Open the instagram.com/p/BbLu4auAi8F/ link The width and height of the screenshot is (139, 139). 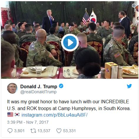(54, 115)
